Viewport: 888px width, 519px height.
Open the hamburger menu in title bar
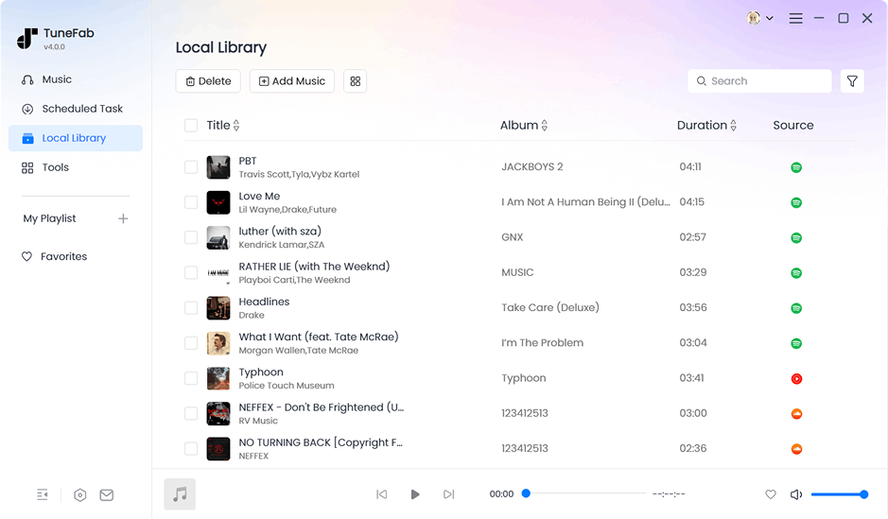point(795,18)
